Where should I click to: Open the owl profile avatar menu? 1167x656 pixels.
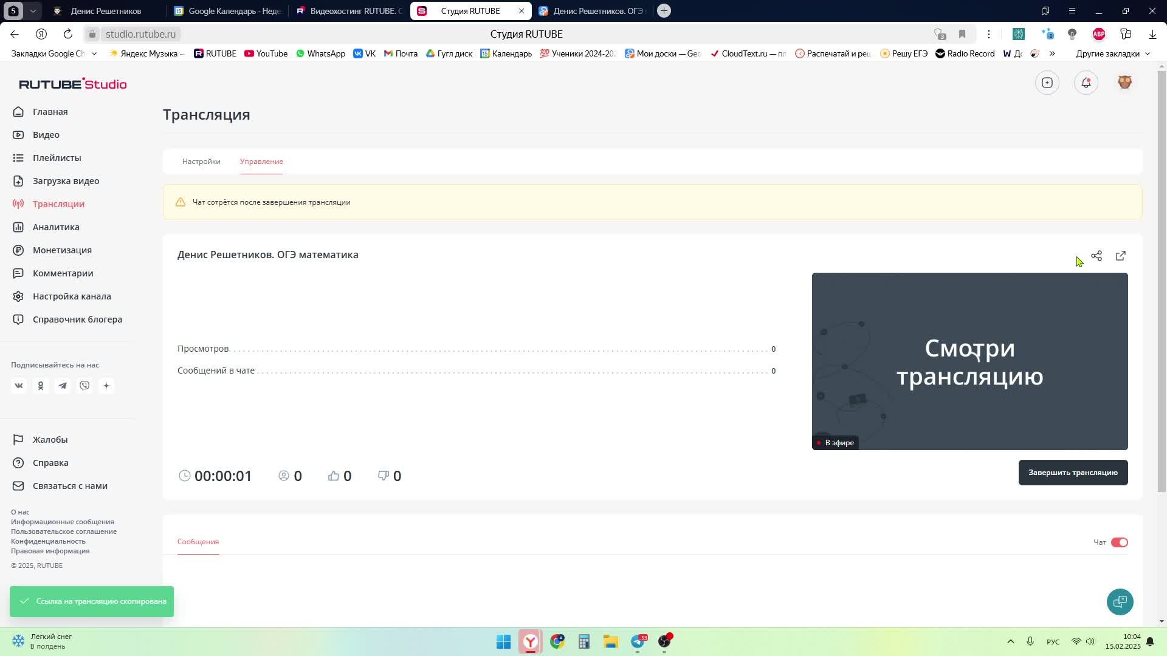click(1125, 83)
